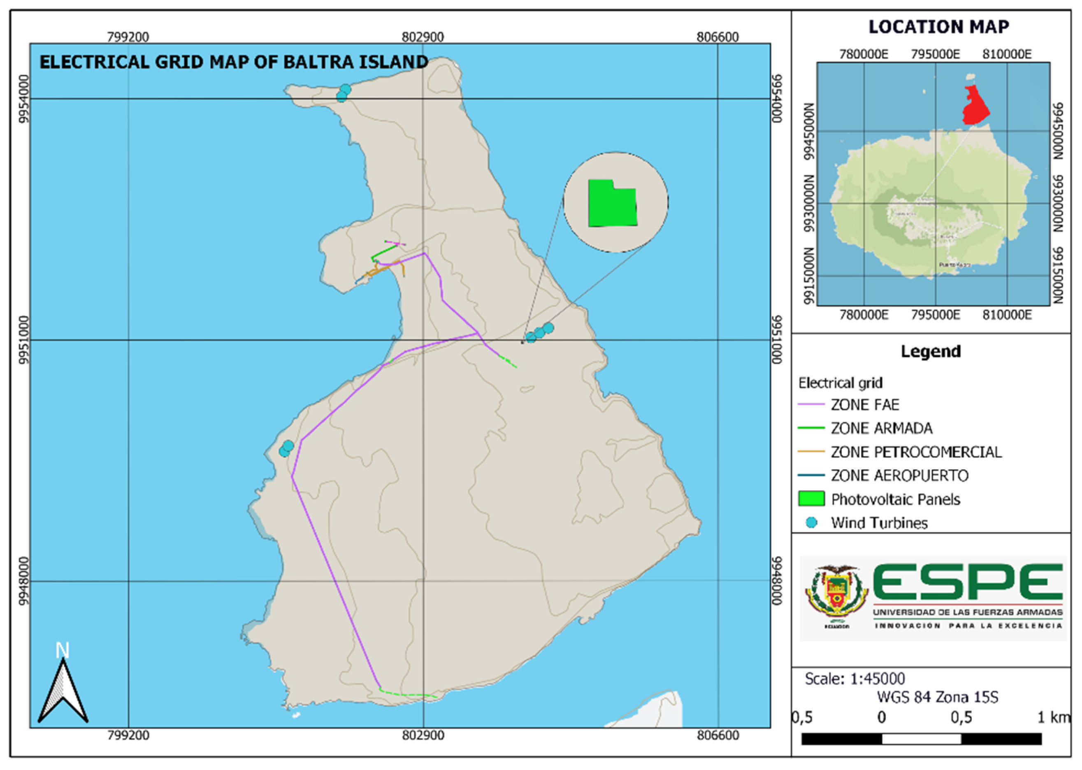
Task: Click the map title ELECTRICAL GRID MAP text
Action: click(233, 62)
